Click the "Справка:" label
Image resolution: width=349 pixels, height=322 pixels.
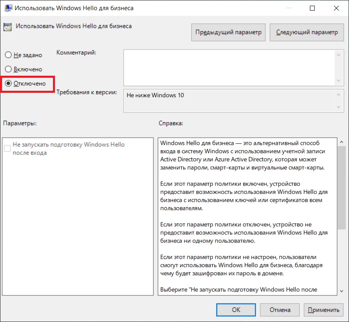coord(171,123)
